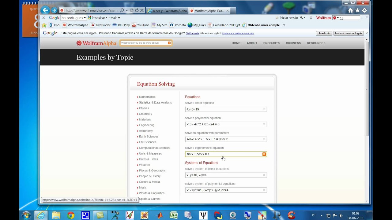The height and width of the screenshot is (220, 392).
Task: Open the BUSINESS menu item
Action: [x=293, y=43]
